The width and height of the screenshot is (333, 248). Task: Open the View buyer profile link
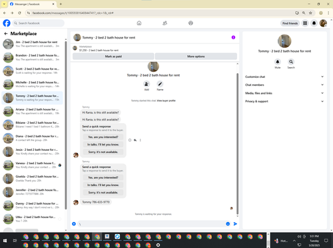tap(166, 100)
